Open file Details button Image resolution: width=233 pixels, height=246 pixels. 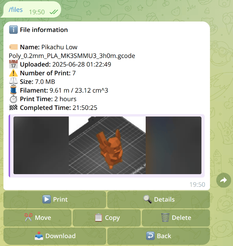pyautogui.click(x=159, y=199)
